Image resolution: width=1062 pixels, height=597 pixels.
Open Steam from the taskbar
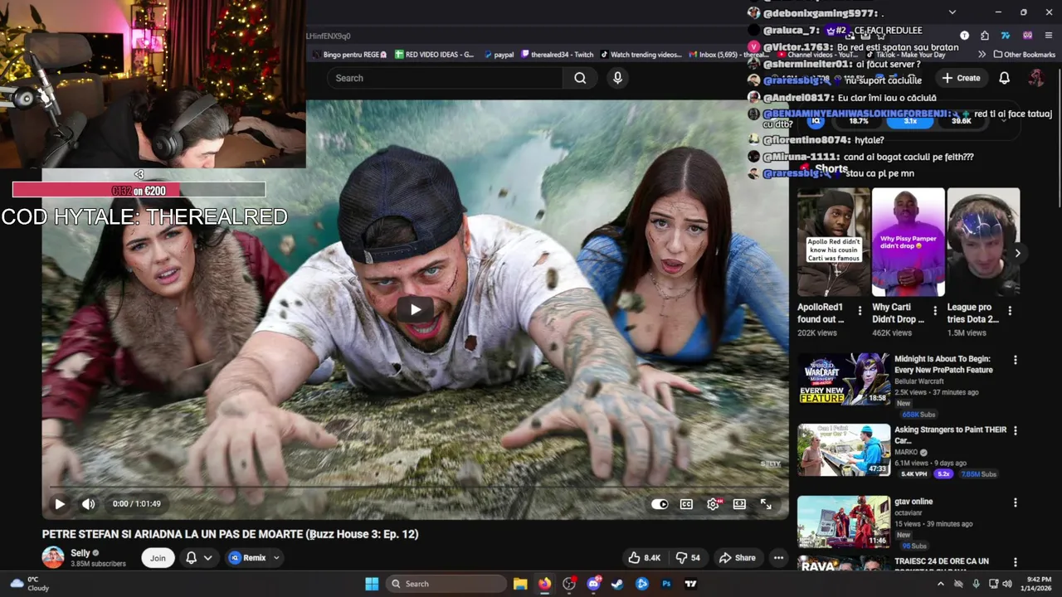pyautogui.click(x=617, y=584)
